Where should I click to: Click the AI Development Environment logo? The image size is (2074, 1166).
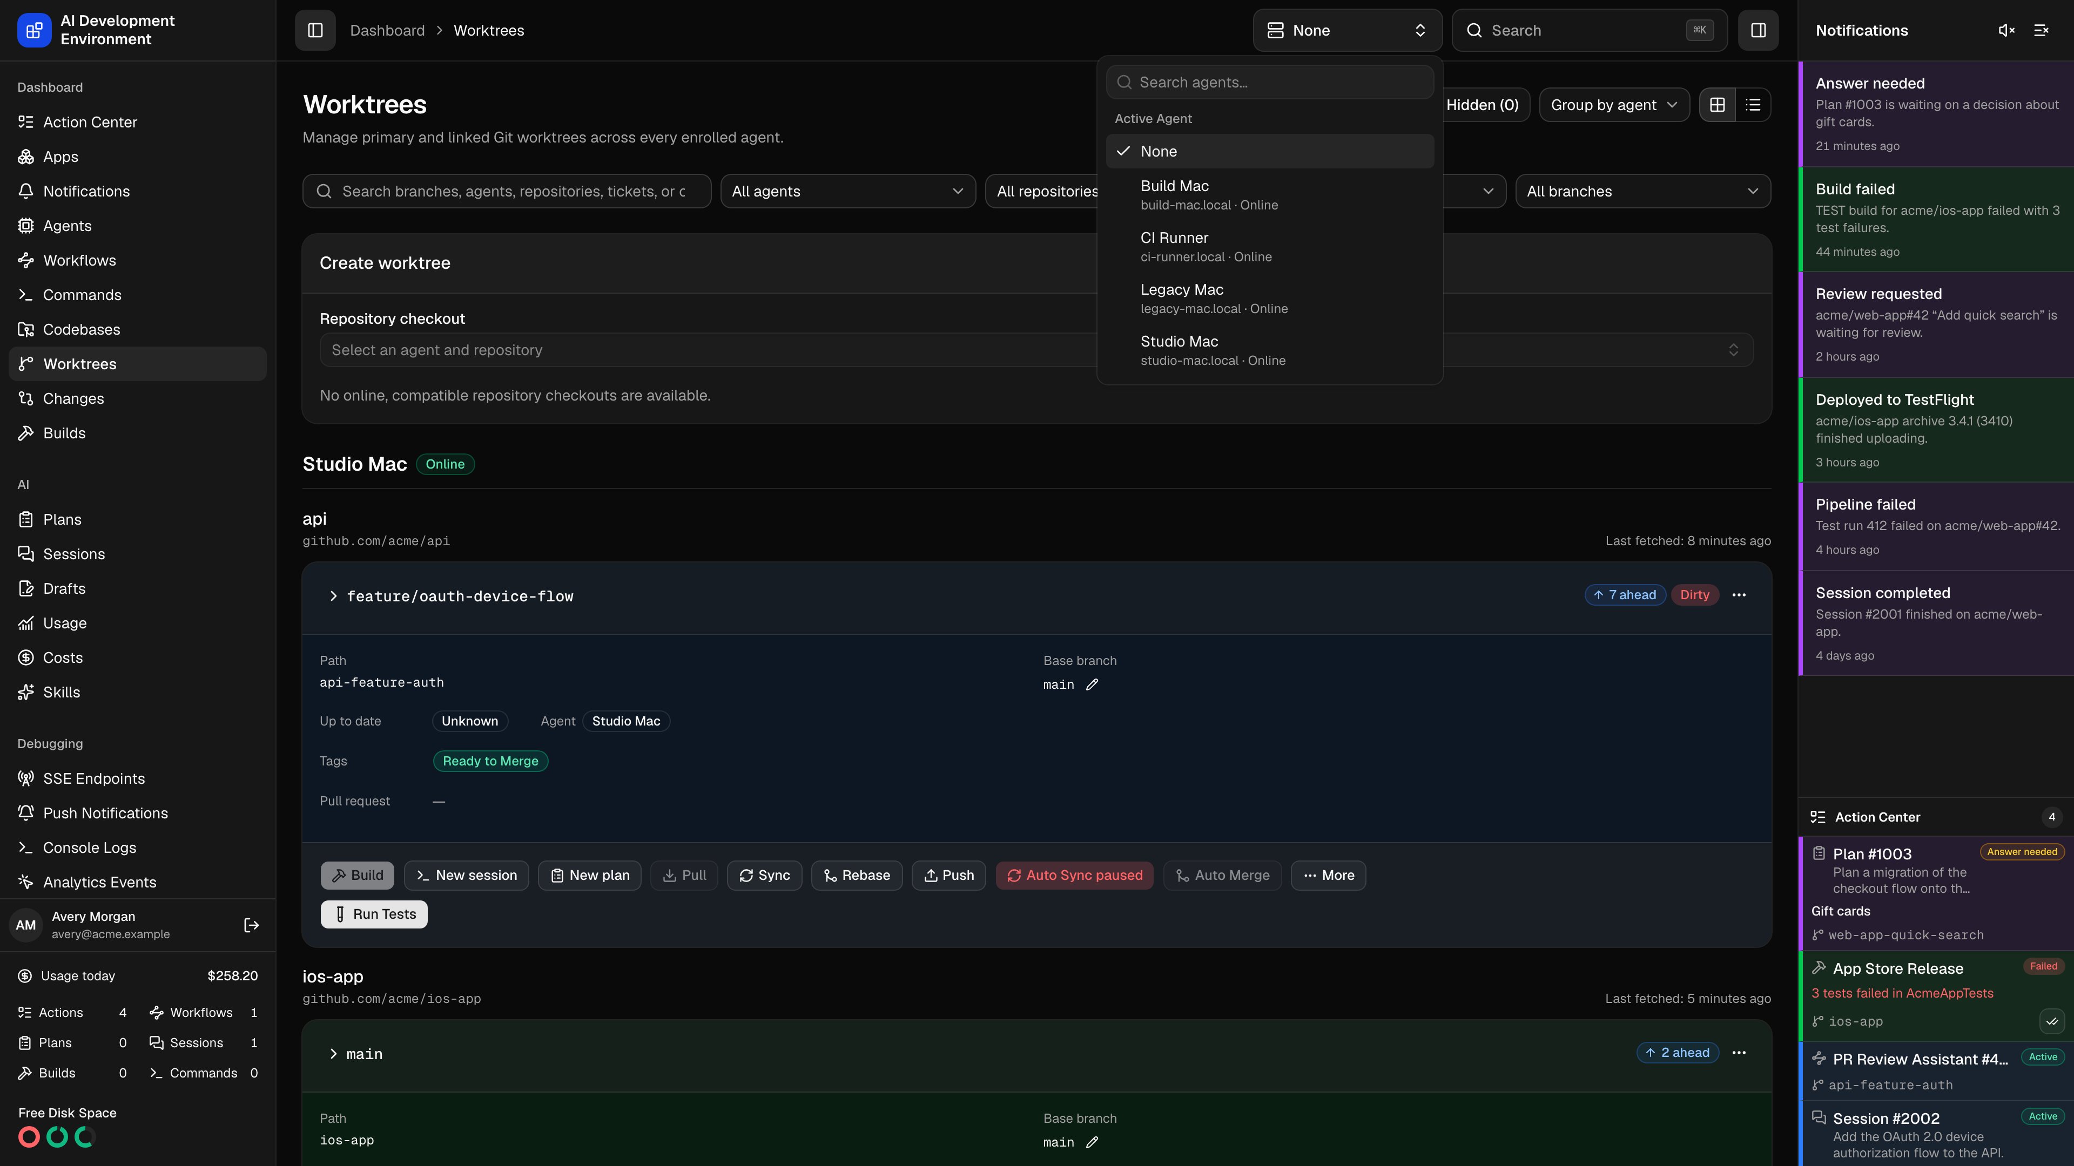click(x=34, y=31)
